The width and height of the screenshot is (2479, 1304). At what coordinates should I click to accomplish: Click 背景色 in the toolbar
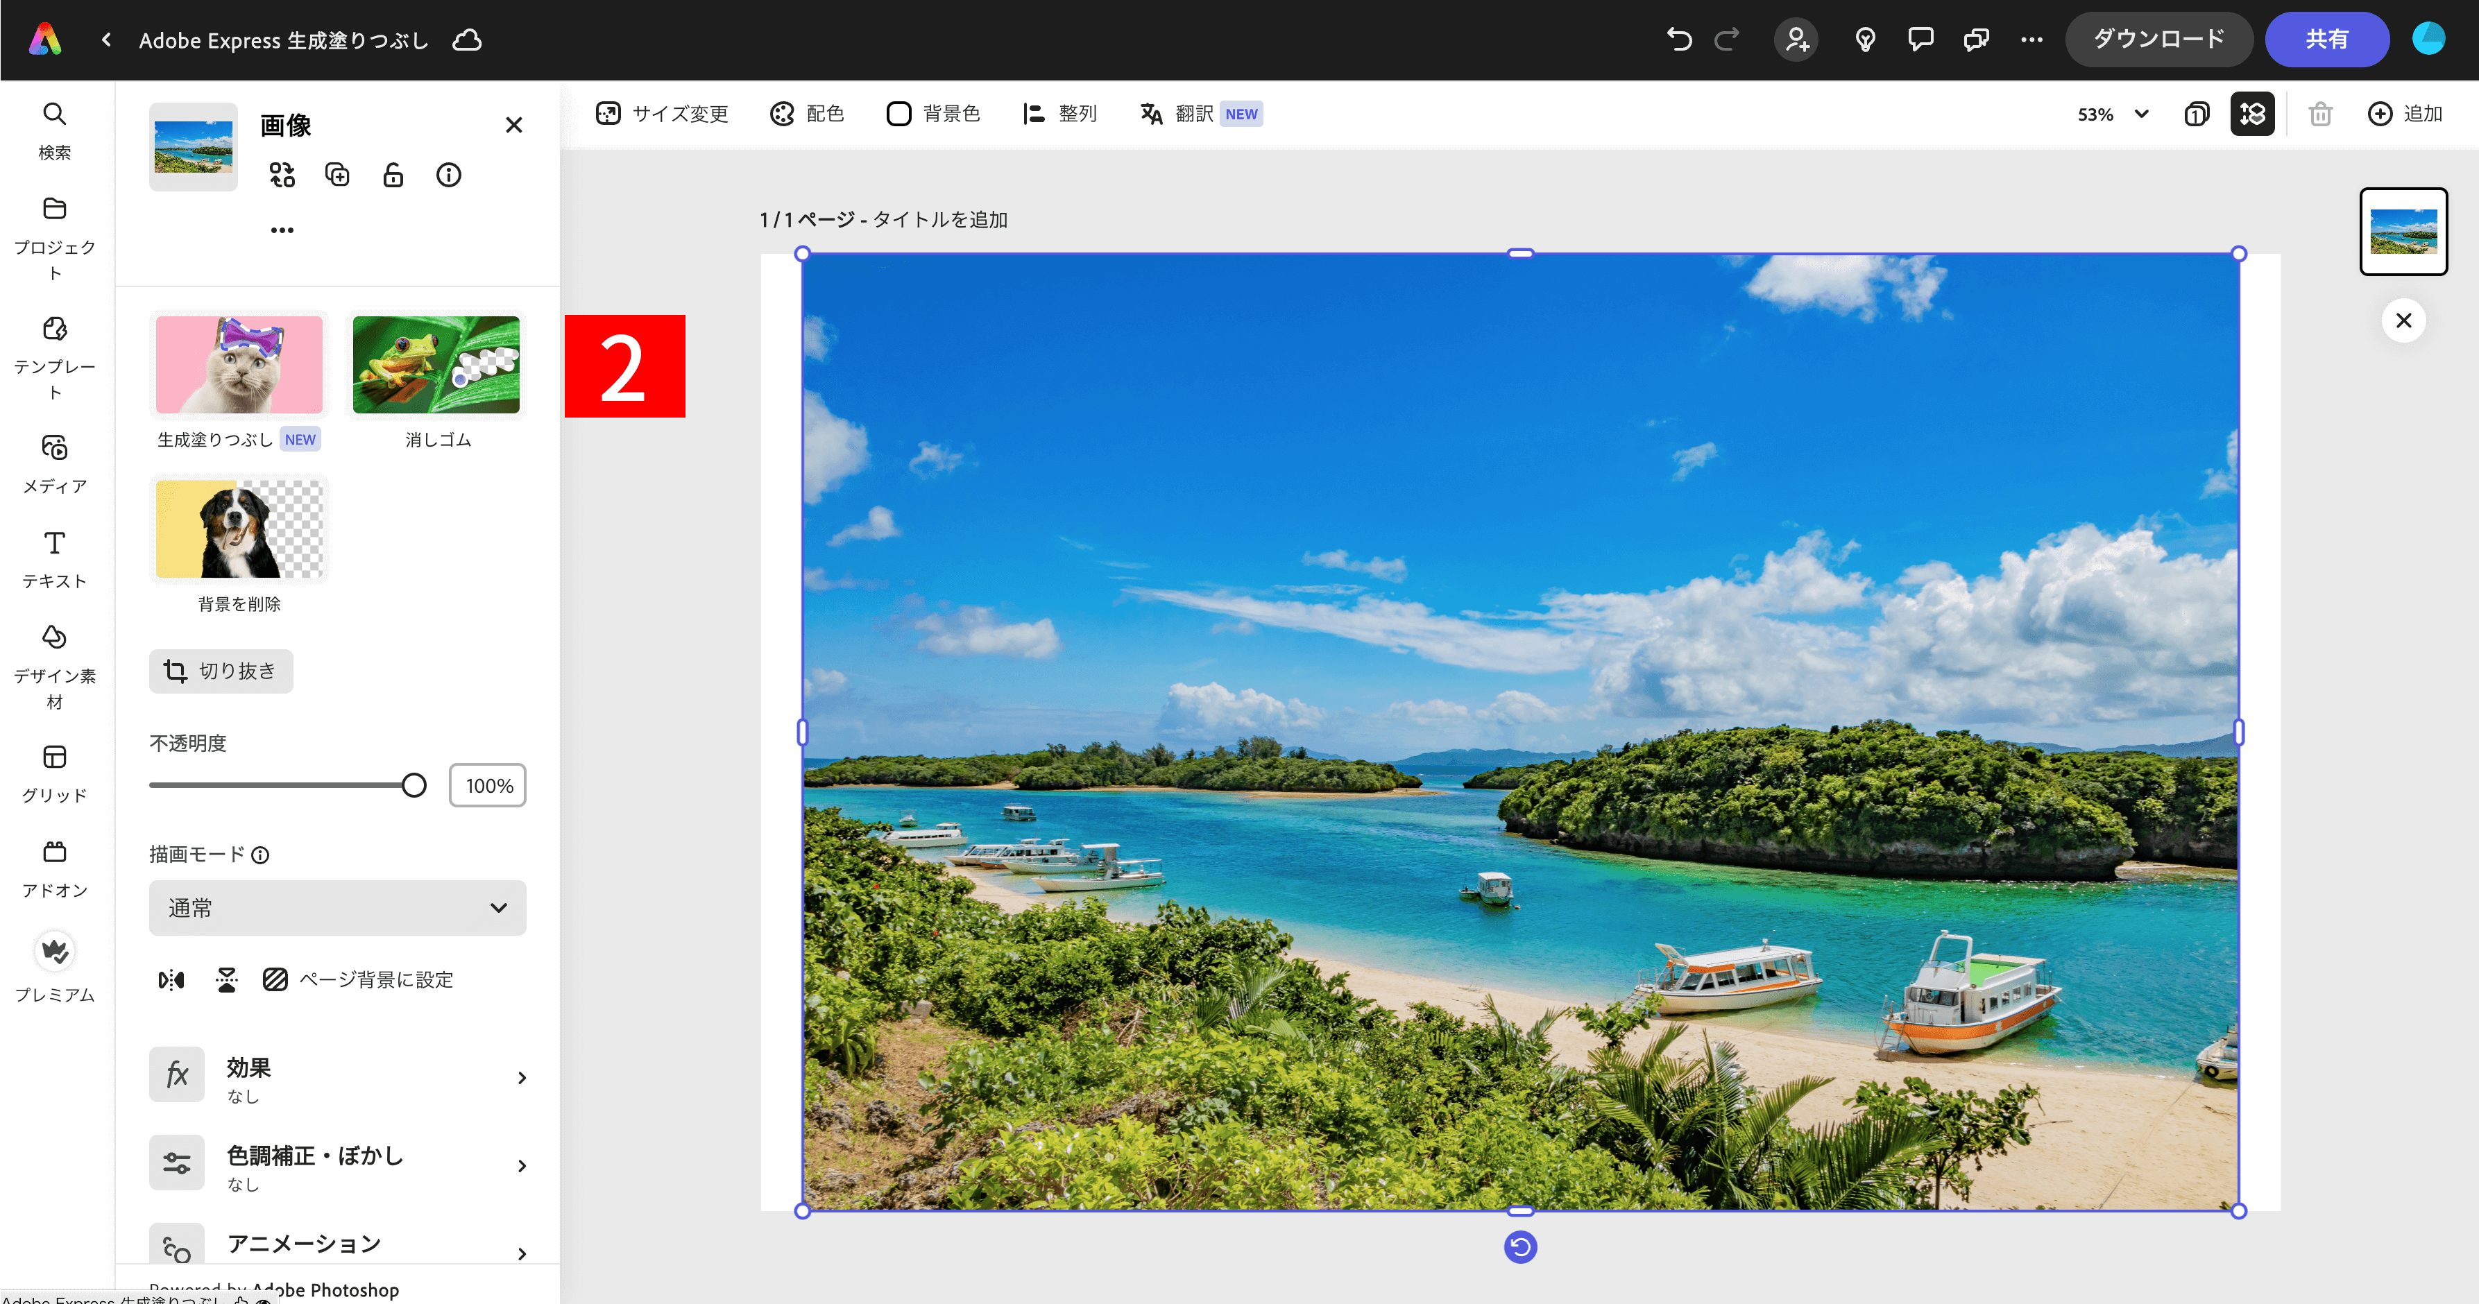932,114
